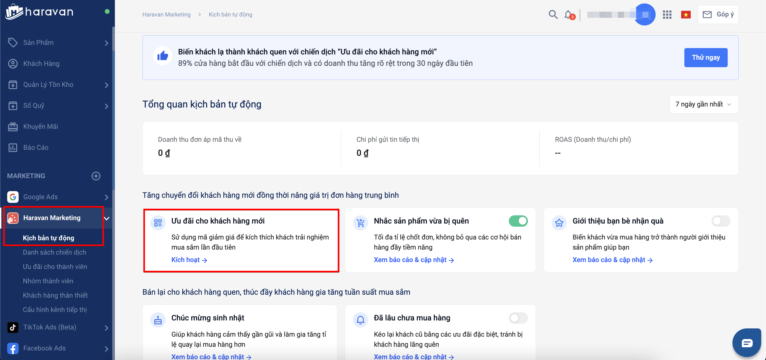The height and width of the screenshot is (360, 766).
Task: Open Danh sách chiến dịch submenu
Action: (55, 252)
